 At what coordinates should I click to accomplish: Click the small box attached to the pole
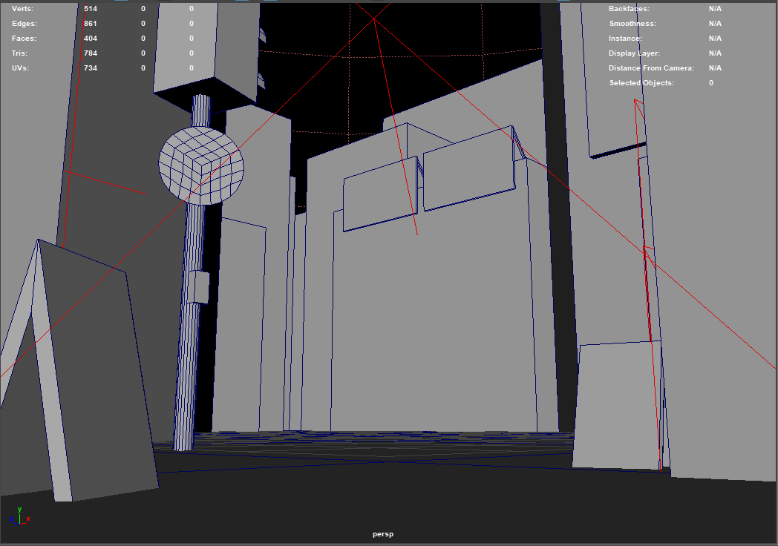coord(199,287)
